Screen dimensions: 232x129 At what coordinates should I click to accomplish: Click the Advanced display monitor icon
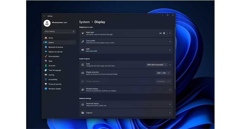tap(83, 104)
